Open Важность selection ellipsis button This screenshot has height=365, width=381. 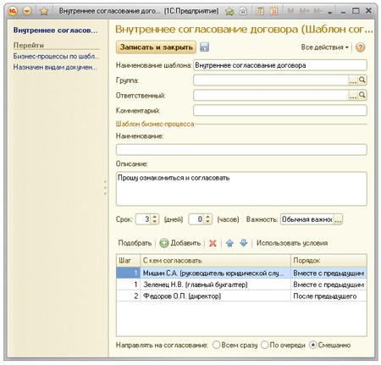338,219
